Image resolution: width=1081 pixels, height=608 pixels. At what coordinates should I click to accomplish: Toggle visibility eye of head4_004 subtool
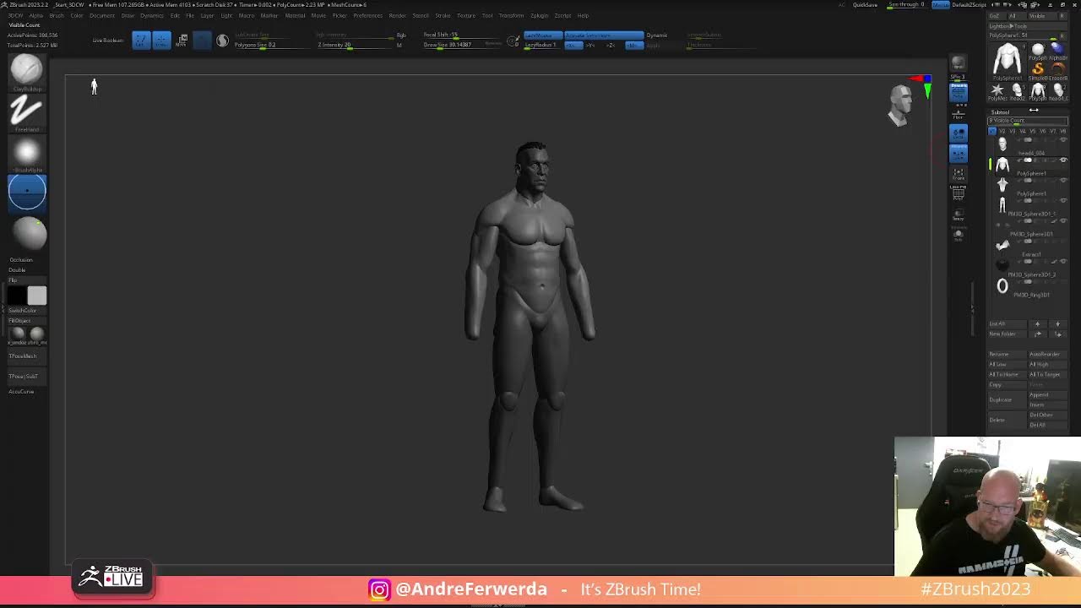(x=1063, y=140)
